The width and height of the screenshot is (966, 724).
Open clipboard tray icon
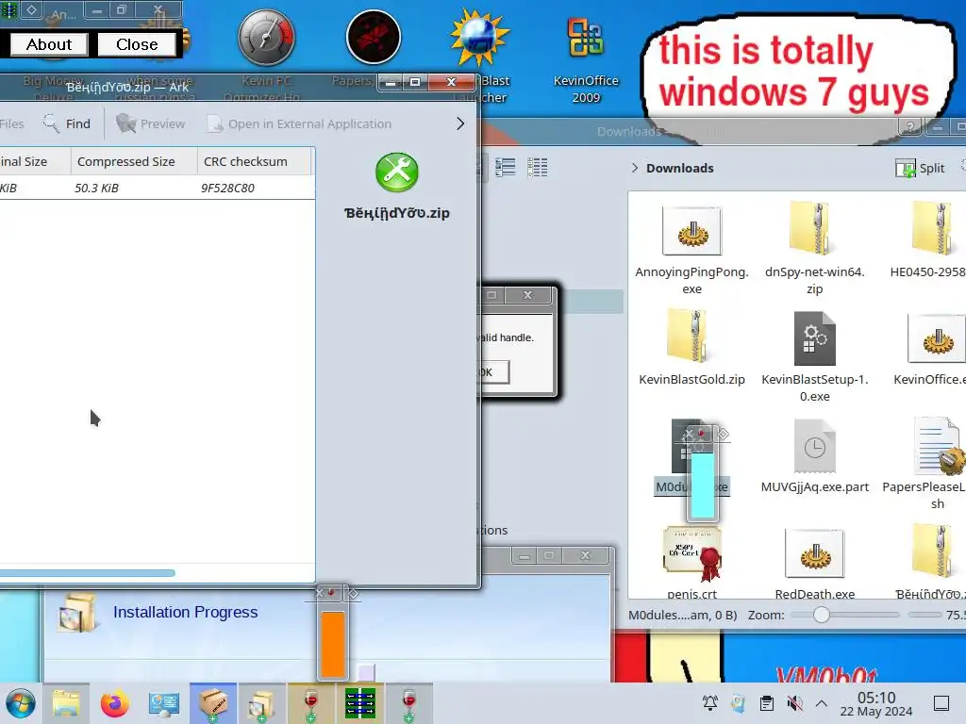pyautogui.click(x=766, y=702)
